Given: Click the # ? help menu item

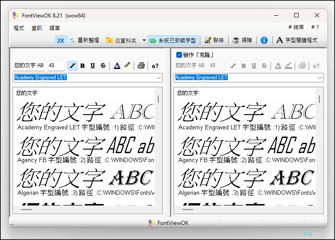Looking at the screenshot, I should pyautogui.click(x=315, y=27).
